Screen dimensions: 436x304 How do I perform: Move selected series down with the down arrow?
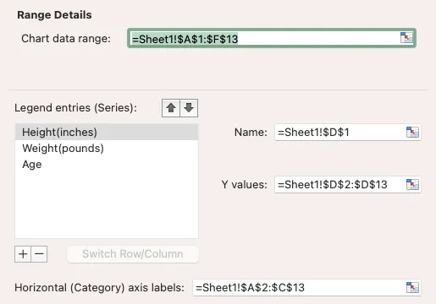pyautogui.click(x=189, y=108)
